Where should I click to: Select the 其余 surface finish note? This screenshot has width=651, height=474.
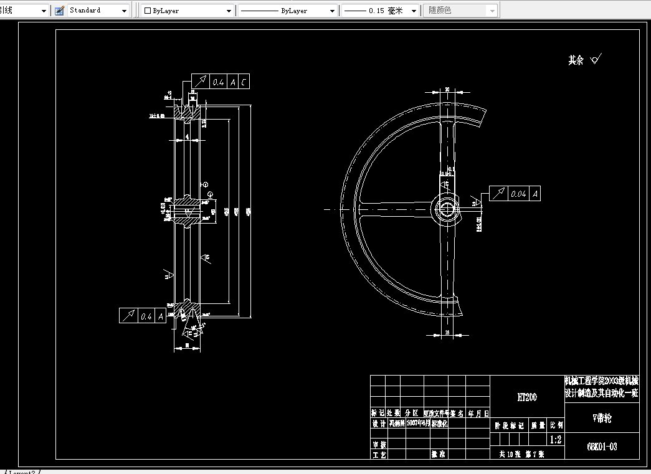pyautogui.click(x=576, y=60)
